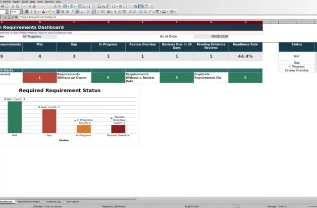The height and width of the screenshot is (208, 317).
Task: Click the Insert Comment icon
Action: 125,6
